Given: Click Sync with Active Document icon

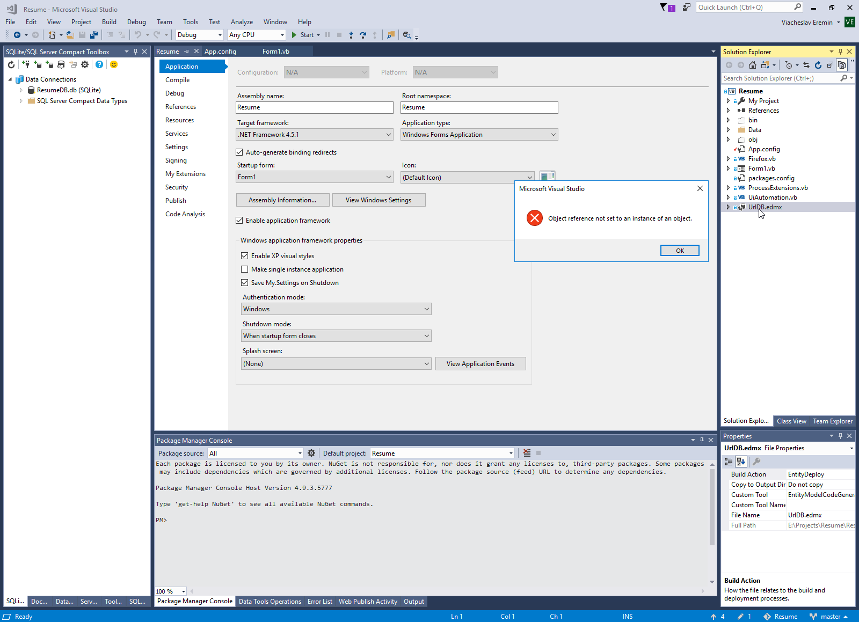Looking at the screenshot, I should (x=806, y=65).
